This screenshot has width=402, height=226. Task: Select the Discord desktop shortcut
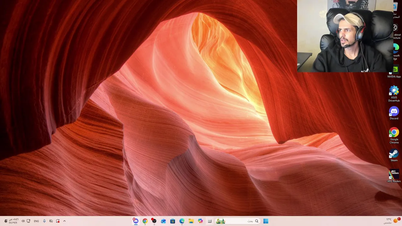[394, 114]
